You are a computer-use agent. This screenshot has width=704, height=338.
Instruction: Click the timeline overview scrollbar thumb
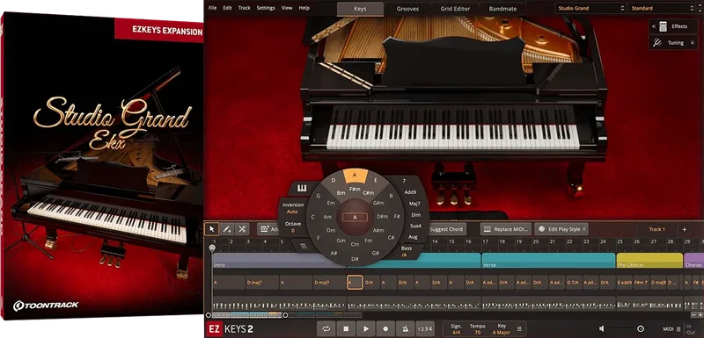click(x=247, y=315)
